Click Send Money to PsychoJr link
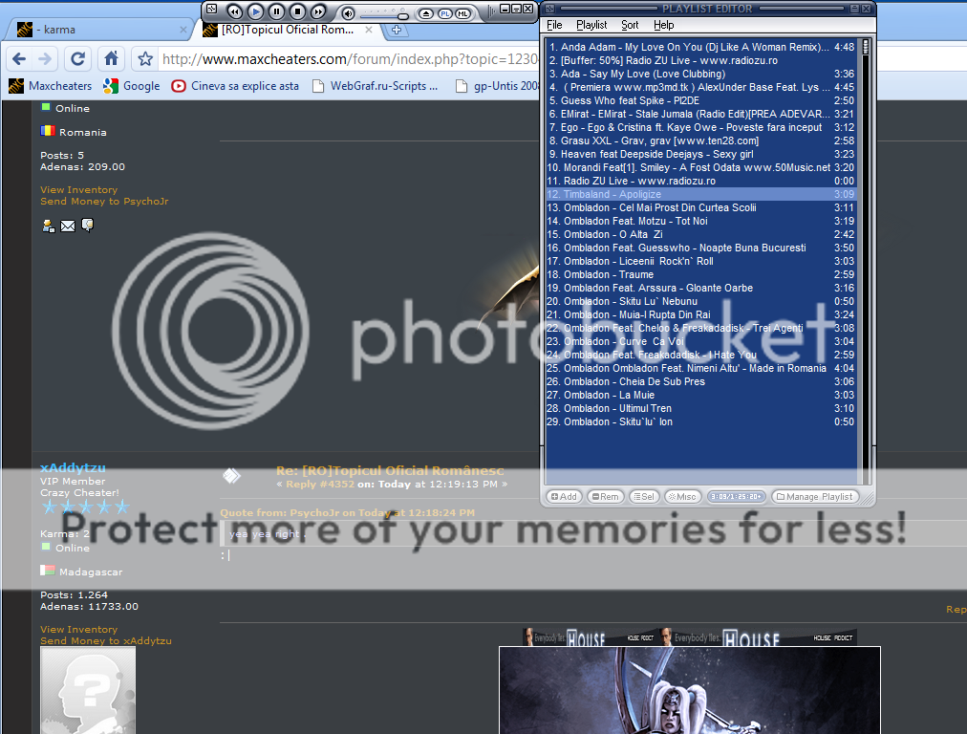Viewport: 967px width, 734px height. tap(104, 201)
